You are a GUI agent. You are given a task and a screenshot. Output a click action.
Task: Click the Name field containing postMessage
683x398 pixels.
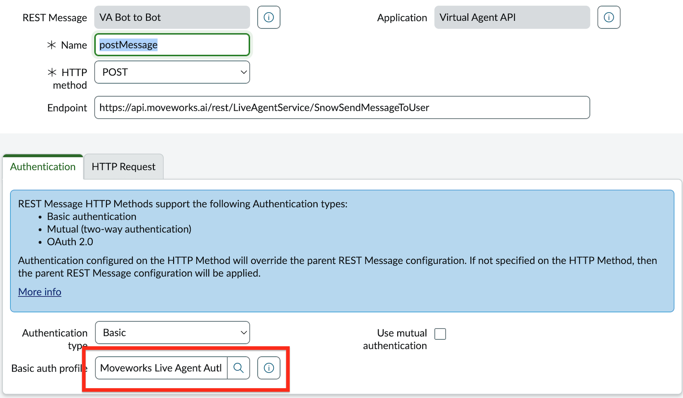coord(172,45)
